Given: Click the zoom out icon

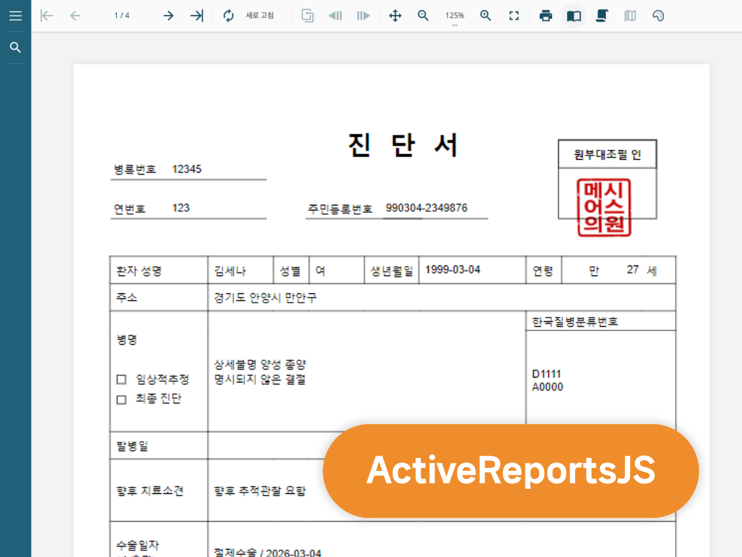Looking at the screenshot, I should 423,15.
